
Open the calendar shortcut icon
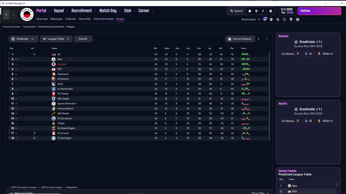[298, 19]
